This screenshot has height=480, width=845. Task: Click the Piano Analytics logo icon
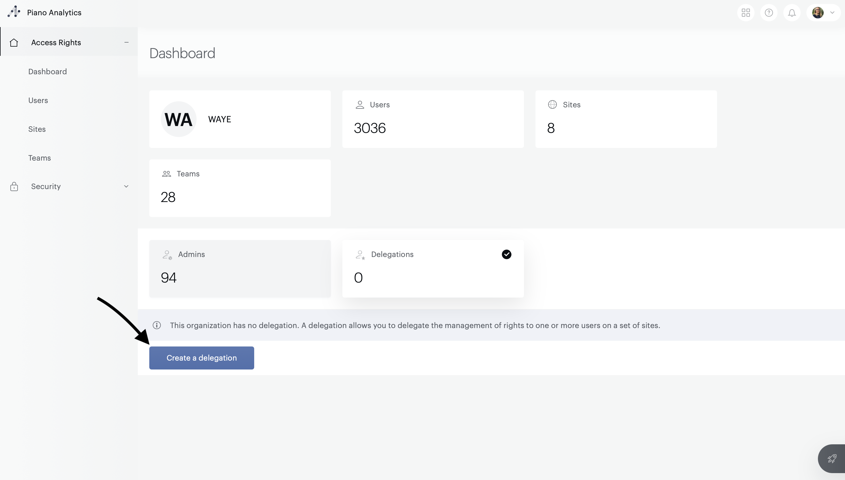point(14,12)
